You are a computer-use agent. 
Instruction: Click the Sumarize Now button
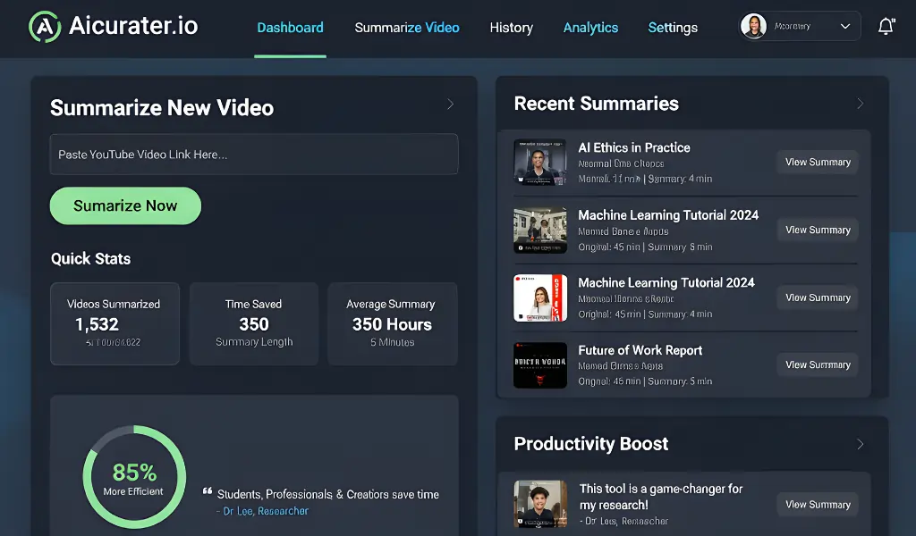[124, 205]
